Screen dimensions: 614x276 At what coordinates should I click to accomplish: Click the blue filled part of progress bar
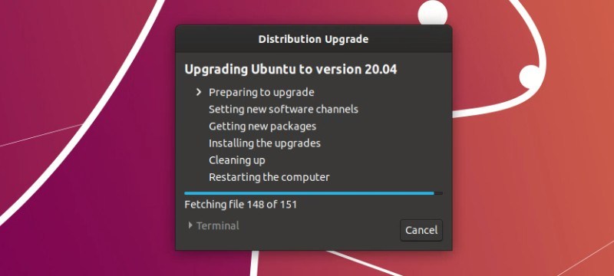pyautogui.click(x=309, y=193)
